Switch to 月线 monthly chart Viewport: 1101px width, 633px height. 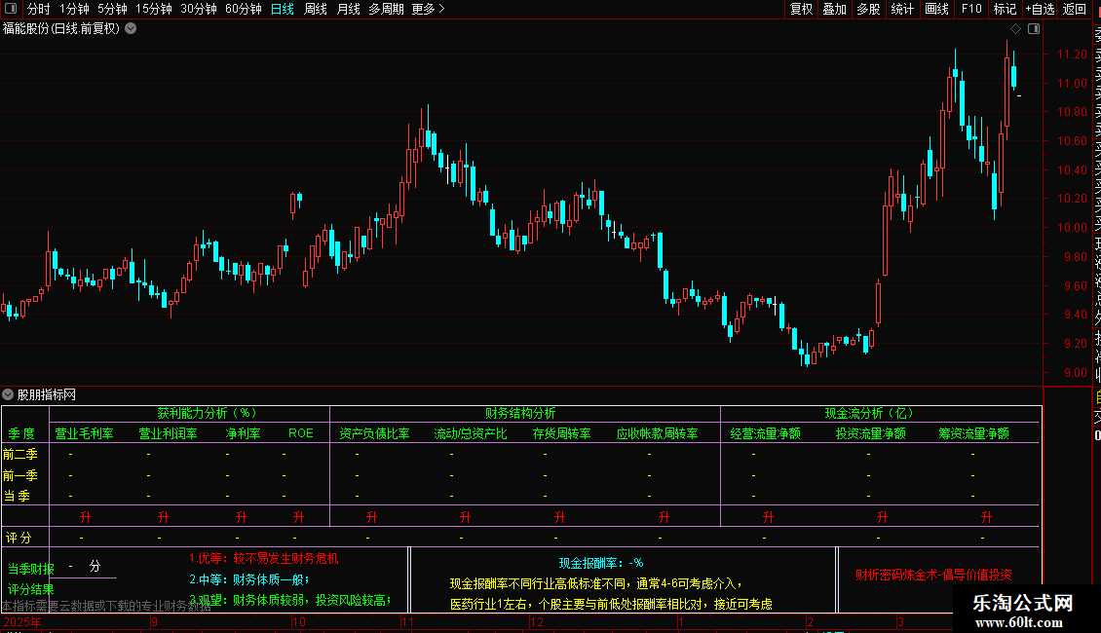348,9
